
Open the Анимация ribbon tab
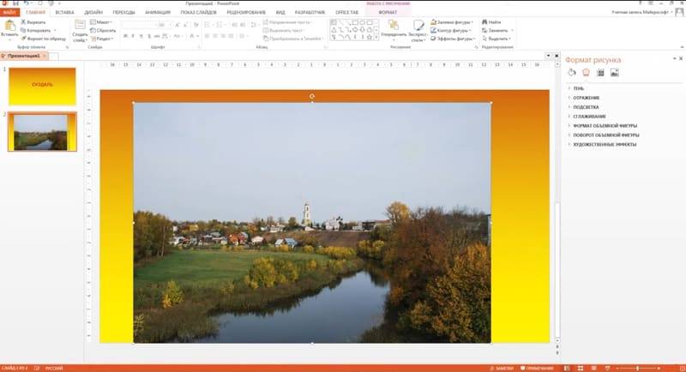158,12
